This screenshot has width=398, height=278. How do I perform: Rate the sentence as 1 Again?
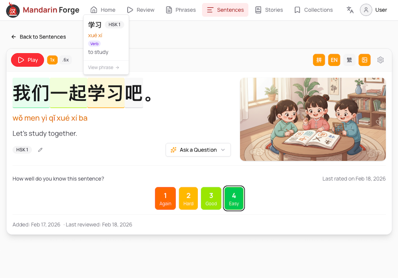click(x=165, y=198)
